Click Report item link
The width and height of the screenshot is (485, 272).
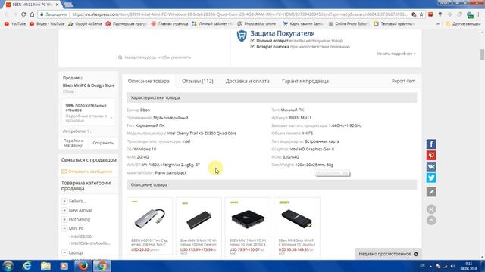[x=403, y=81]
